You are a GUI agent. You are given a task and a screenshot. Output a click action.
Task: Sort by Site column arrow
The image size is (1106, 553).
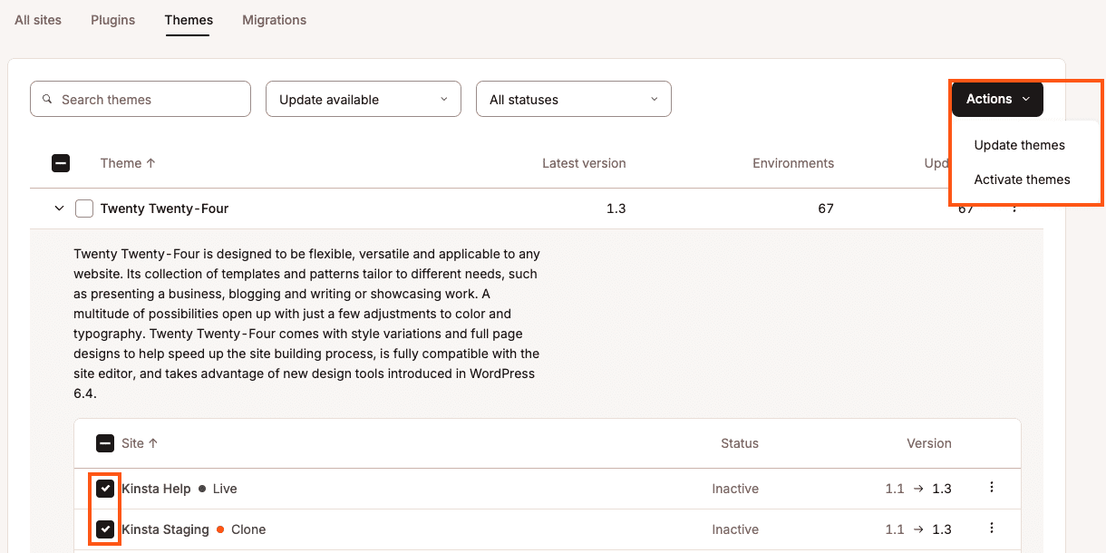pyautogui.click(x=153, y=443)
